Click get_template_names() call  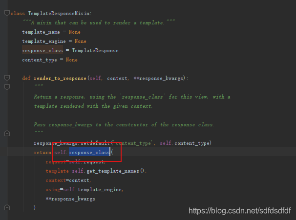115,171
